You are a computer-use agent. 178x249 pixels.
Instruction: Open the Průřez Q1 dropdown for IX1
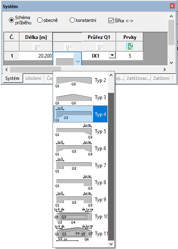(x=112, y=55)
